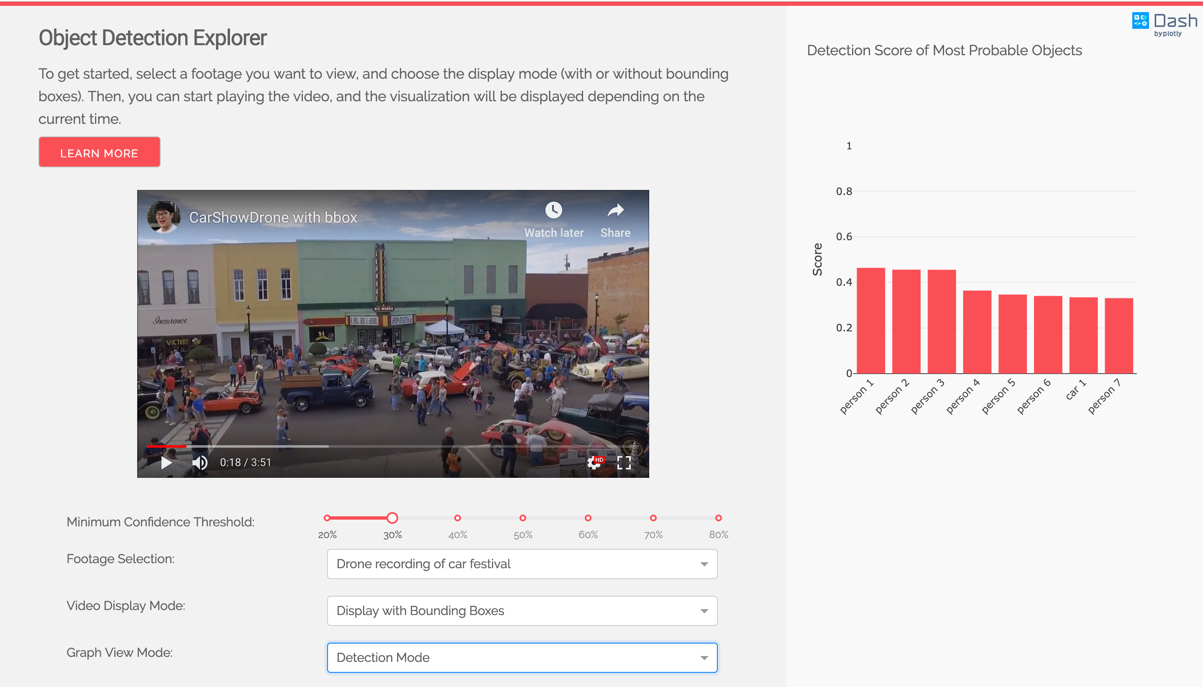Viewport: 1203px width, 687px height.
Task: Click the LEARN MORE button
Action: coord(100,152)
